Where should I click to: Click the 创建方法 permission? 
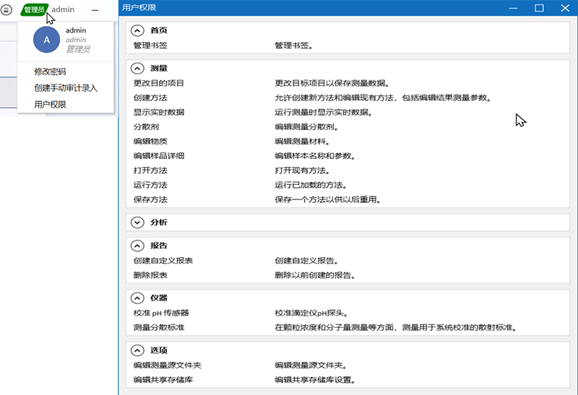(x=150, y=98)
